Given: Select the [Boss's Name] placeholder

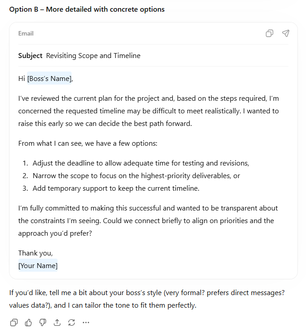Looking at the screenshot, I should tap(49, 79).
